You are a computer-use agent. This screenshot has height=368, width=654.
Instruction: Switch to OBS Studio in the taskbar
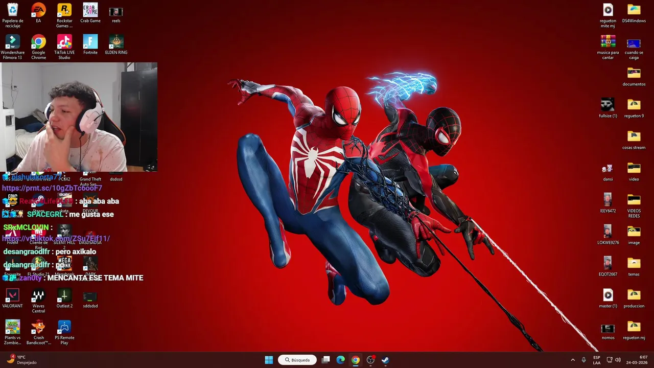point(370,360)
